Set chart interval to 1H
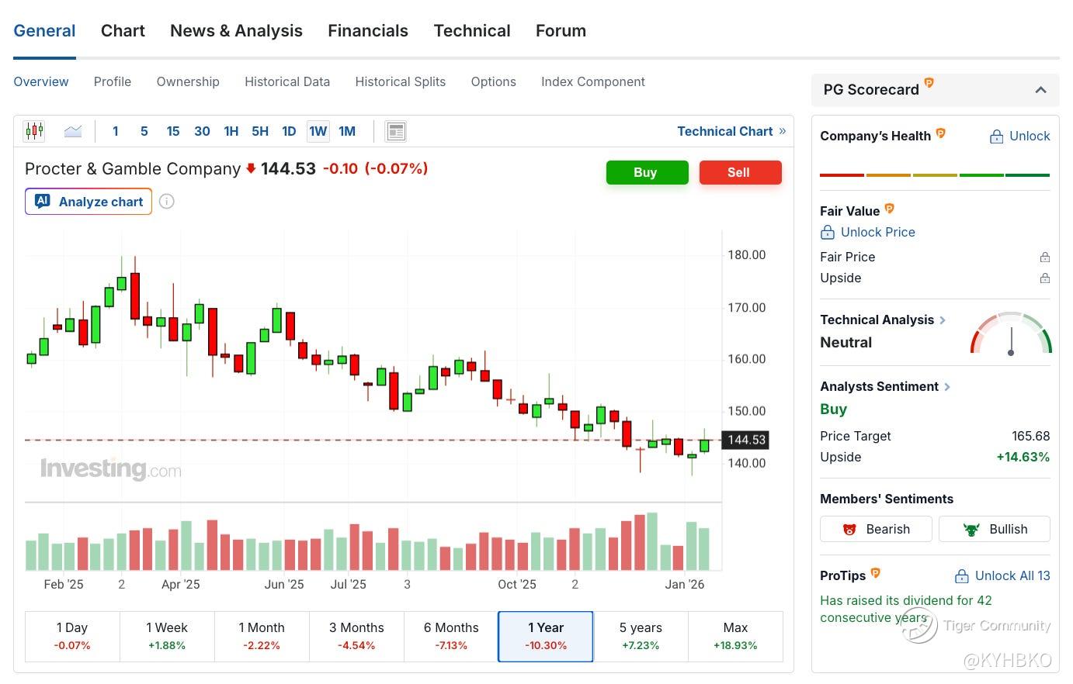 coord(231,131)
